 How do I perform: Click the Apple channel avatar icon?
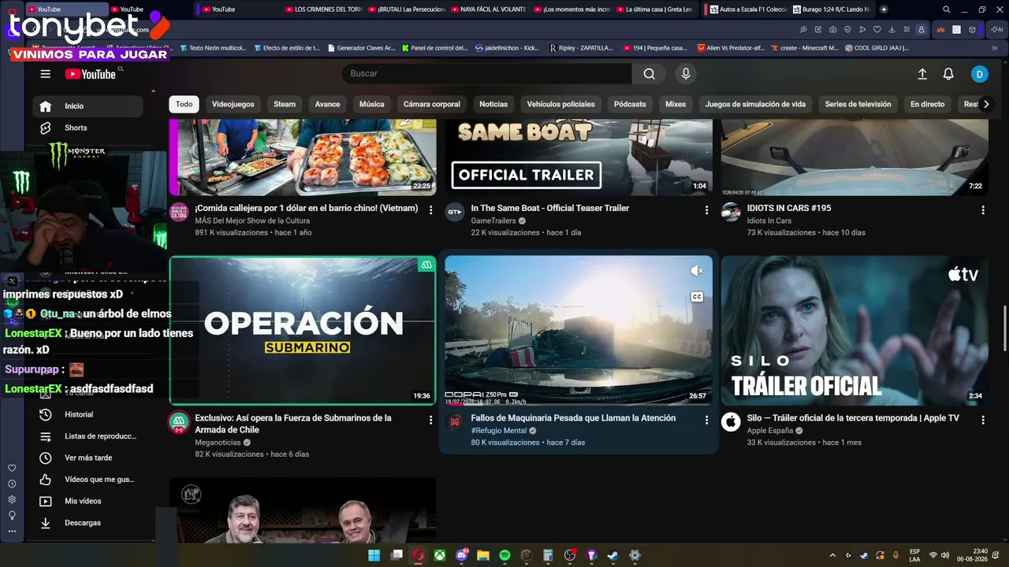pyautogui.click(x=732, y=422)
